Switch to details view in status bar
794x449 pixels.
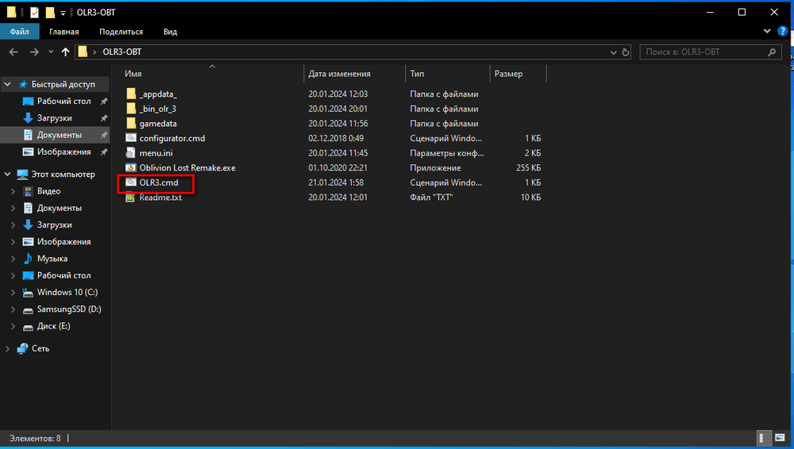click(x=760, y=438)
